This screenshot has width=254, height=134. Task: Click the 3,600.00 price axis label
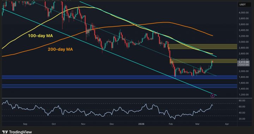point(244,24)
